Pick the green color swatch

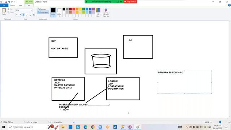click(84, 9)
